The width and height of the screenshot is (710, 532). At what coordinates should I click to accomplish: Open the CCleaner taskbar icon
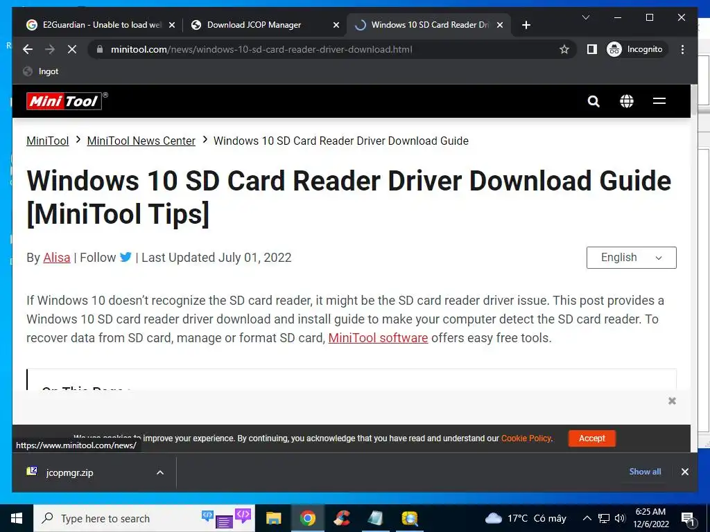pos(341,518)
